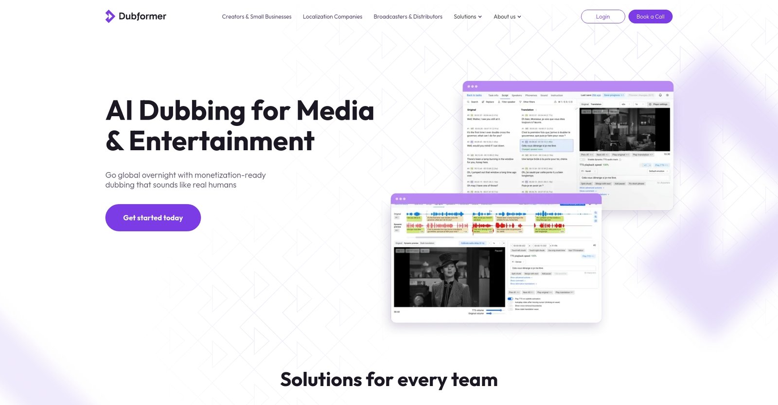Click the notification bell icon in editor preview

[660, 95]
